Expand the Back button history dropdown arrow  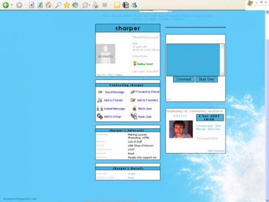click(12, 5)
